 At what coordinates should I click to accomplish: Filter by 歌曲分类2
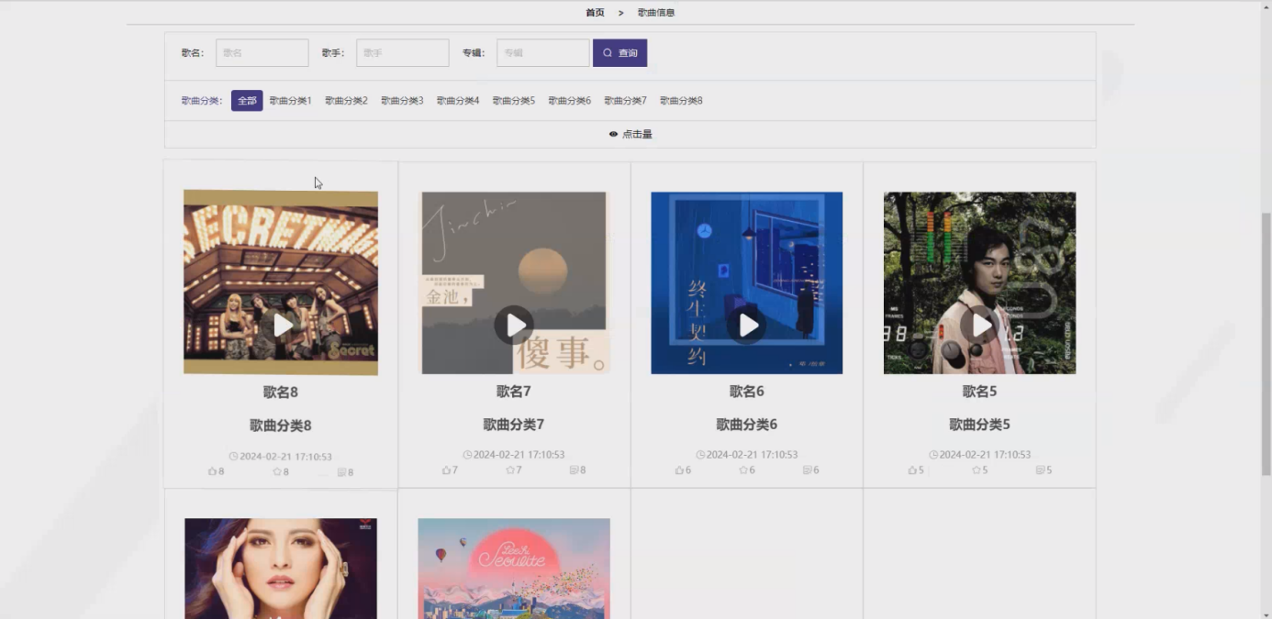pos(346,101)
